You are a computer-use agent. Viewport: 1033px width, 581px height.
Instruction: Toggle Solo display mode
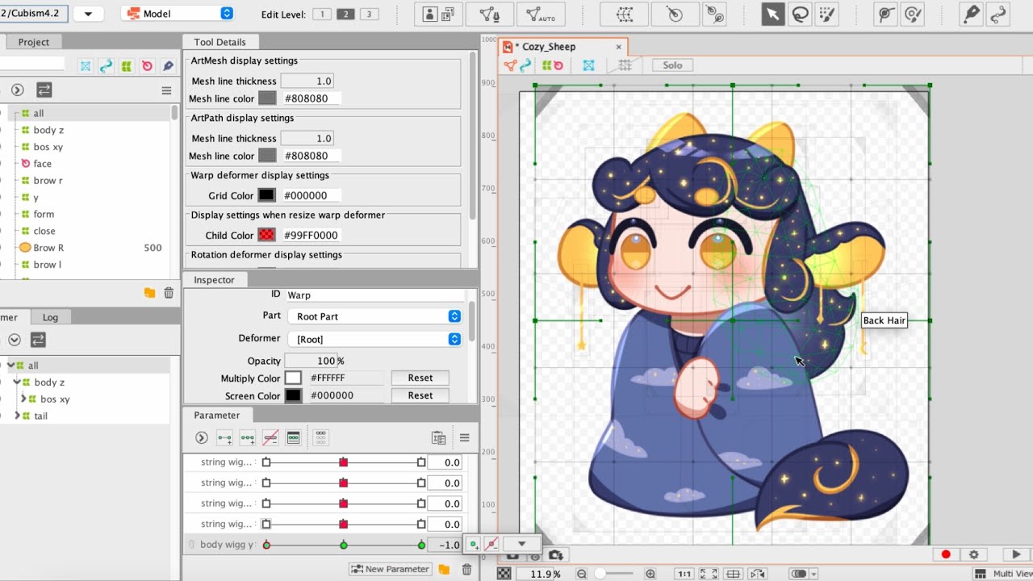pyautogui.click(x=673, y=65)
